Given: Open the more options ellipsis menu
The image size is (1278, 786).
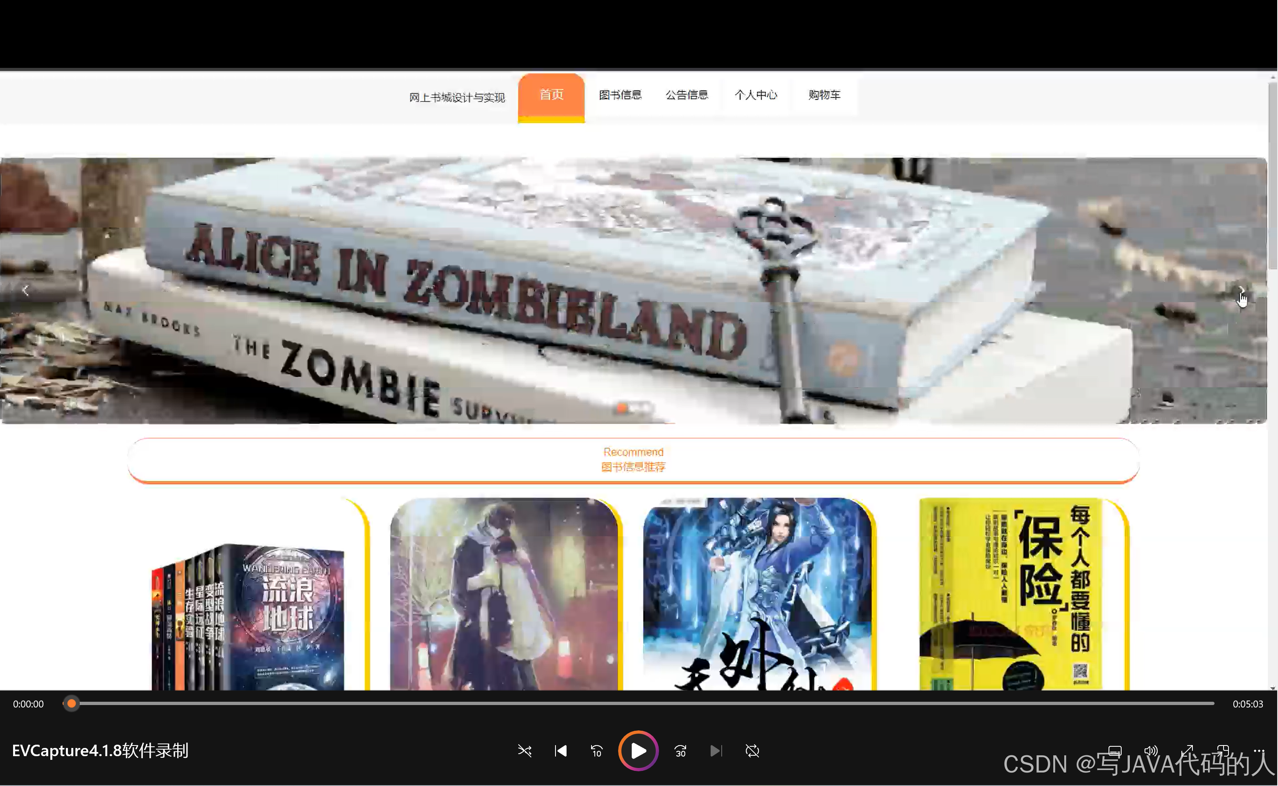Looking at the screenshot, I should (x=1259, y=751).
